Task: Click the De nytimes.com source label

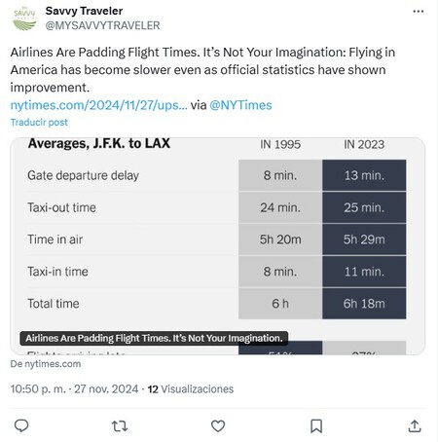Action: [46, 364]
